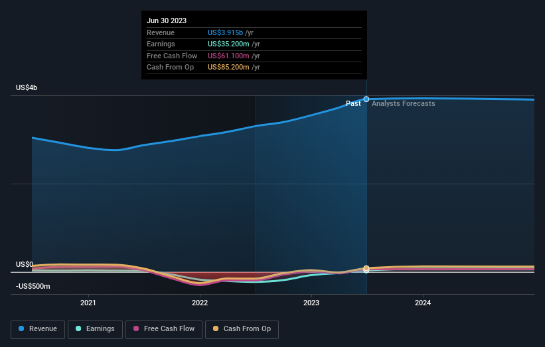Viewport: 545px width, 347px height.
Task: Click the US$61.100m free cash flow value
Action: [x=228, y=56]
